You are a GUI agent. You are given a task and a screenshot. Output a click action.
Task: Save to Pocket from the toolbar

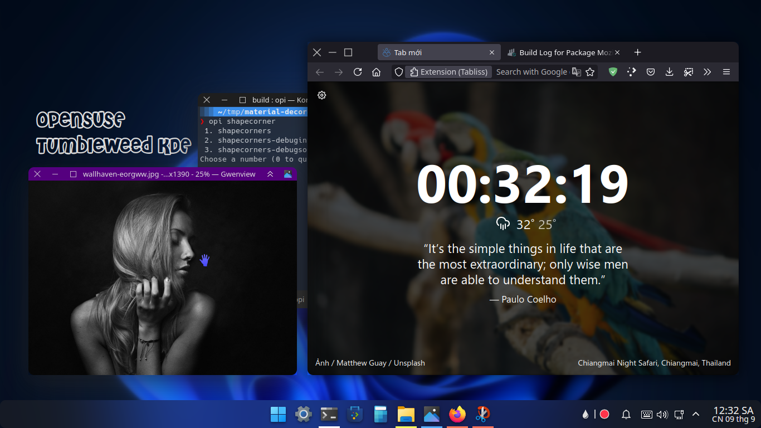(651, 72)
